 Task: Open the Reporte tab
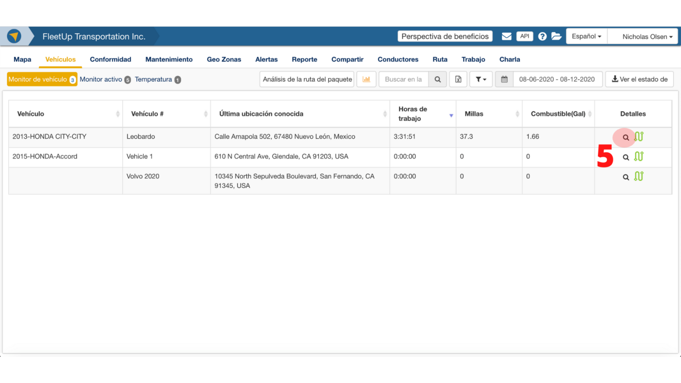click(x=305, y=59)
